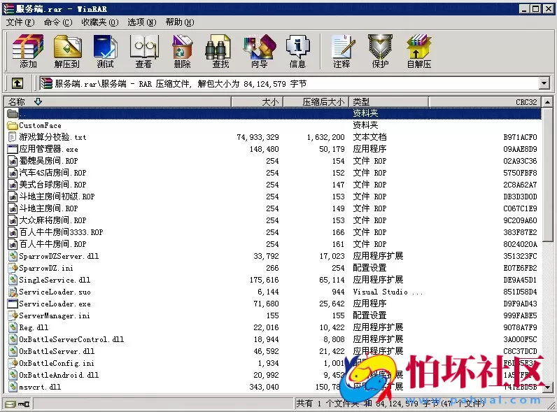Run the 测试 (Test) toolbar icon
Viewport: 557px width, 412px height.
pyautogui.click(x=105, y=51)
